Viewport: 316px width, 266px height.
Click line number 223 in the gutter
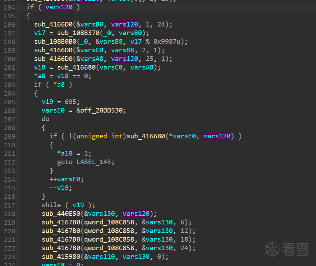[x=9, y=257]
